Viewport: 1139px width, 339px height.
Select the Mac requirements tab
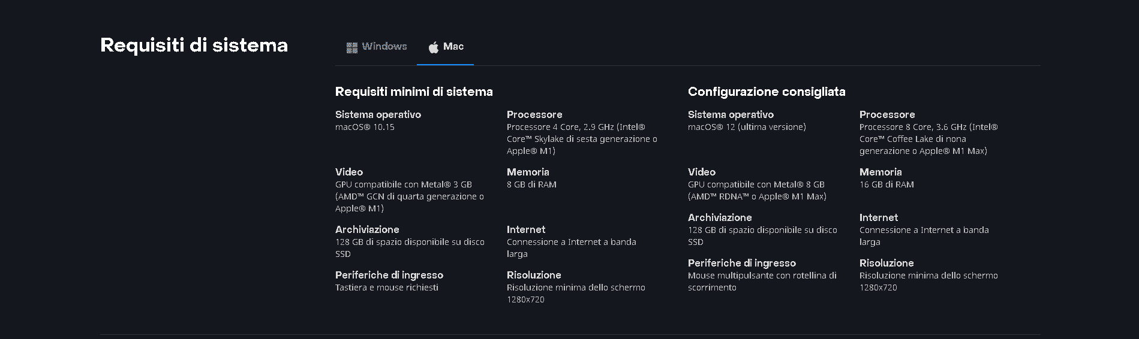(446, 47)
